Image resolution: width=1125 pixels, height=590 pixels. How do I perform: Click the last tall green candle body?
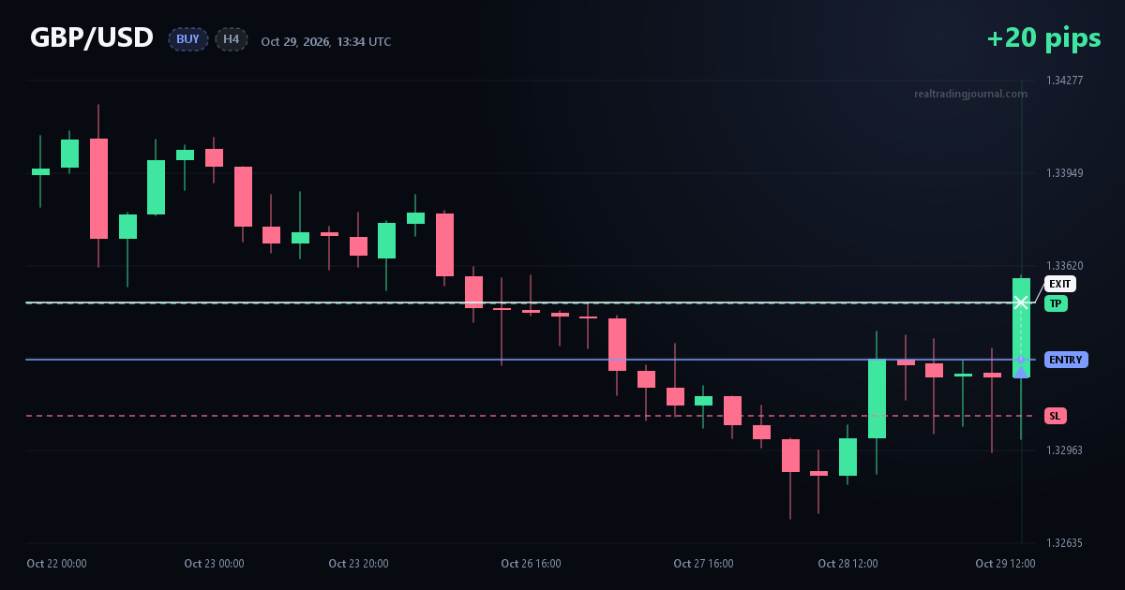click(1021, 328)
